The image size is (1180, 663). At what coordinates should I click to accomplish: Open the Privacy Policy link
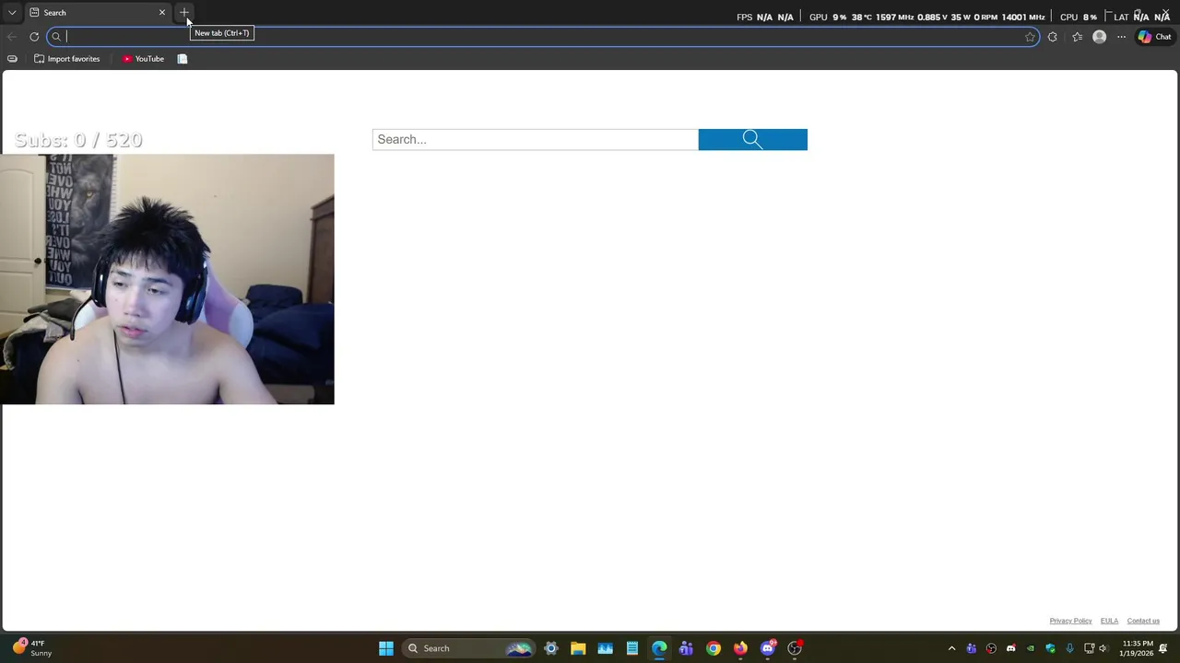(x=1070, y=621)
